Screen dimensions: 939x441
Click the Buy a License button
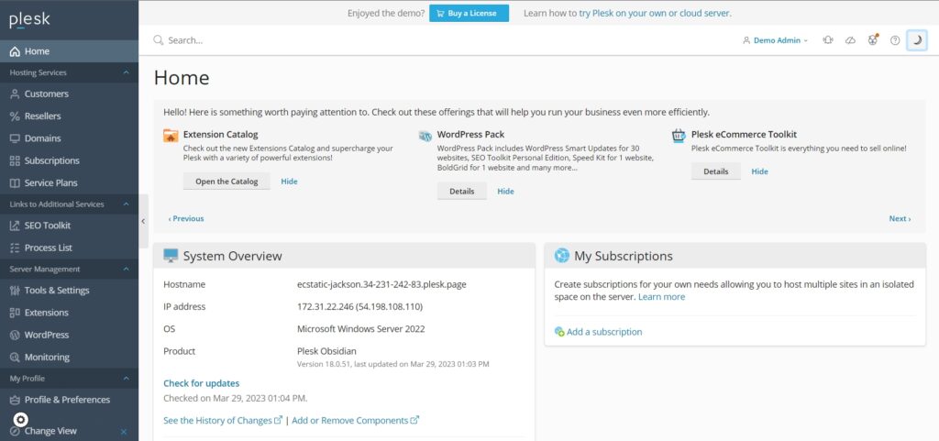pos(469,13)
